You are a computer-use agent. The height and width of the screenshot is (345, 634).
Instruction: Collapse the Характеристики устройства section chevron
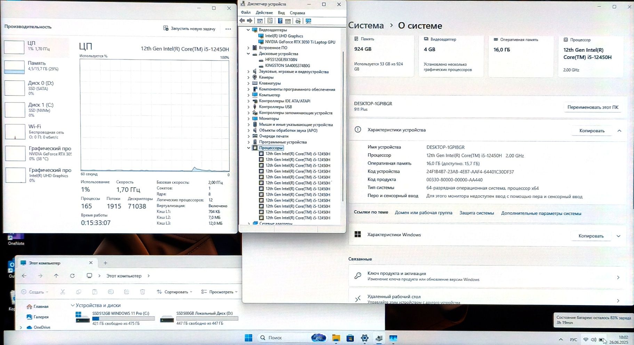point(619,131)
